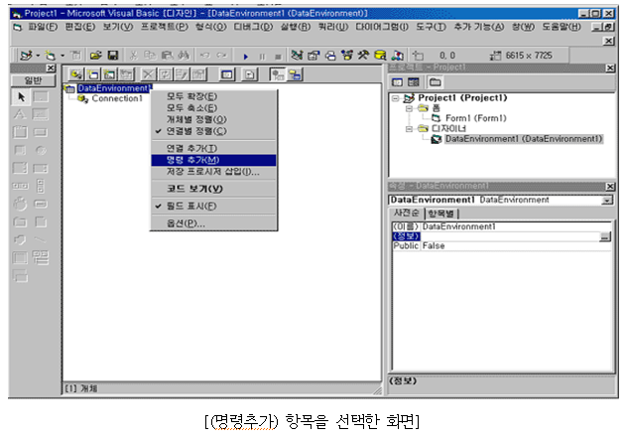Toggle the checked 필드 표시(F) menu item
This screenshot has width=626, height=439.
tap(213, 206)
